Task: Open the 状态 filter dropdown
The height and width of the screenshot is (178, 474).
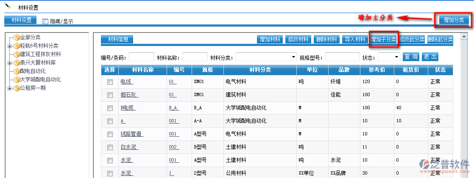Action: 388,57
